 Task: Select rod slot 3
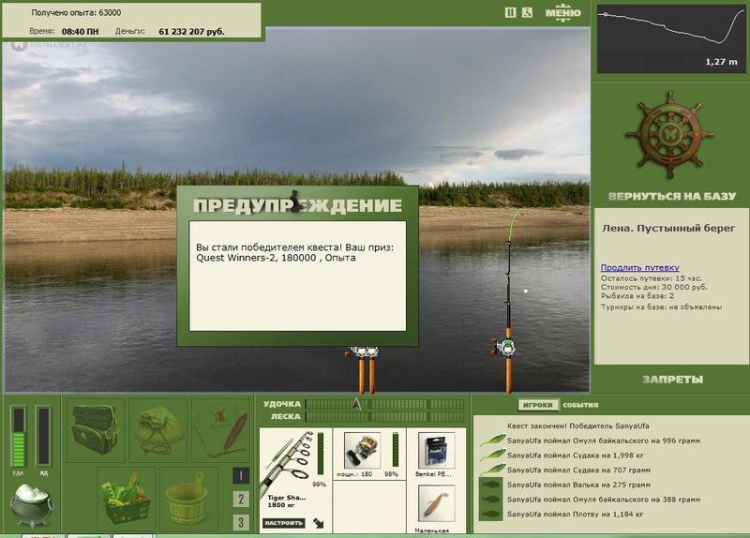(241, 522)
